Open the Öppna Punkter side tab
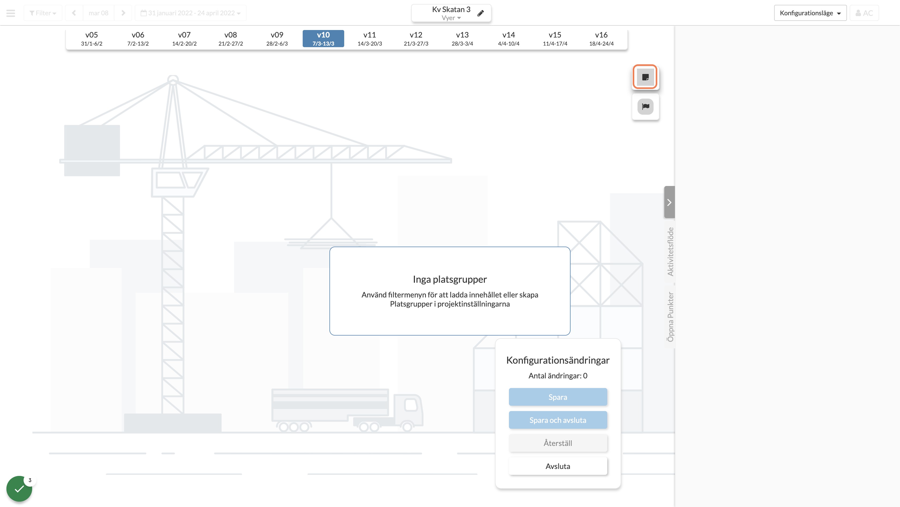 pos(670,316)
